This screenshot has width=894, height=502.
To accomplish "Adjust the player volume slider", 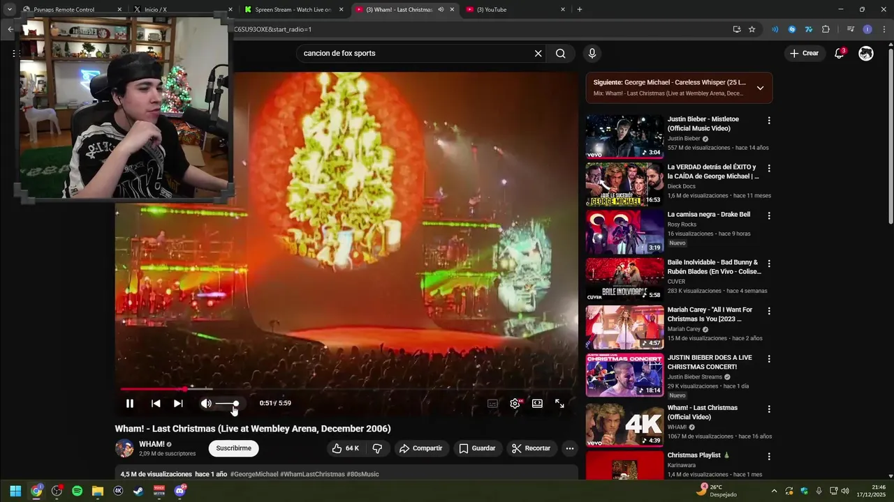I will [227, 404].
